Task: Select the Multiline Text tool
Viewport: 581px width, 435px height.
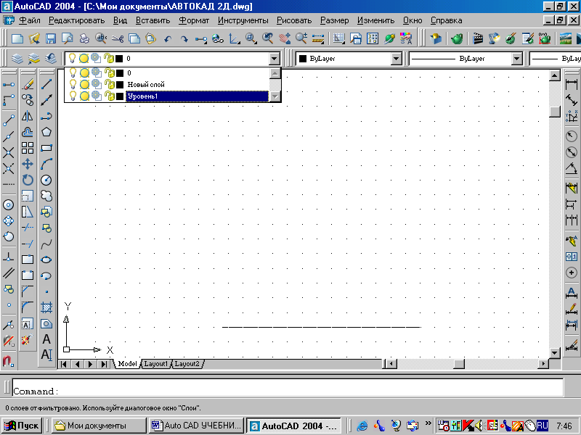Action: pyautogui.click(x=46, y=355)
